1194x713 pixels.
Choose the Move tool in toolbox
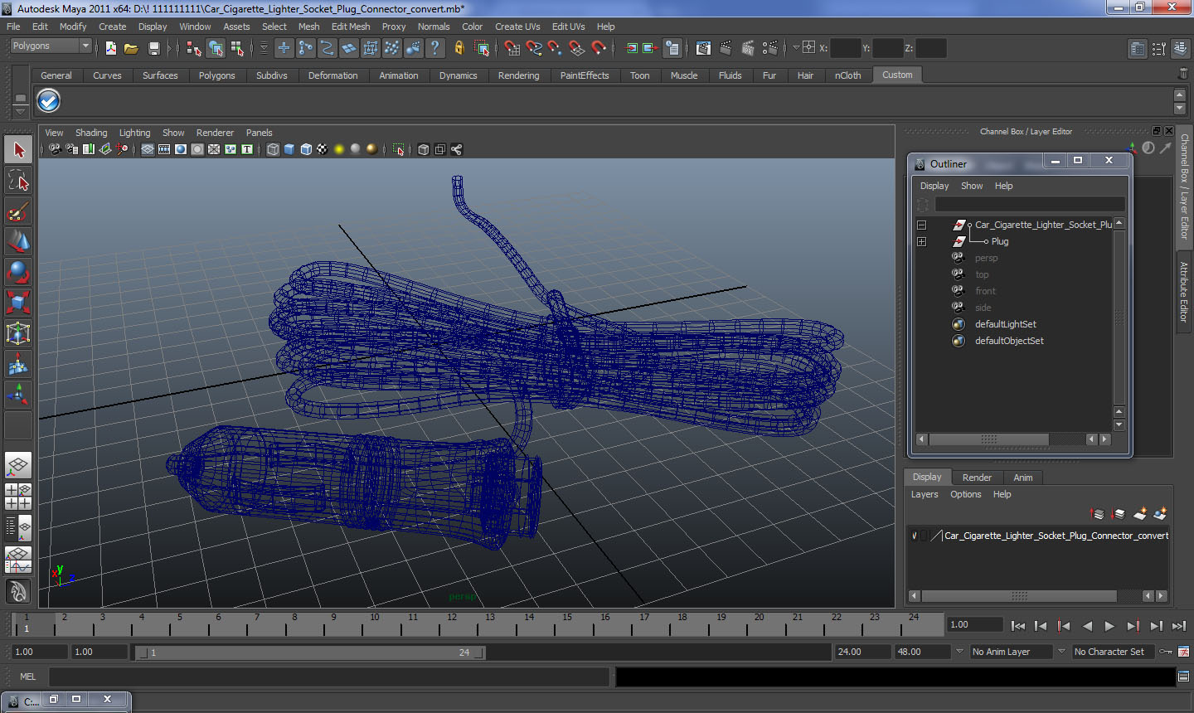click(x=18, y=241)
